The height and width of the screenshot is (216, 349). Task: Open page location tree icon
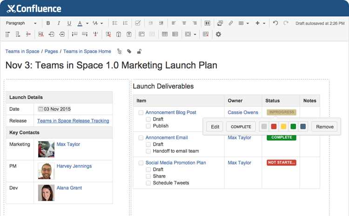tap(119, 51)
